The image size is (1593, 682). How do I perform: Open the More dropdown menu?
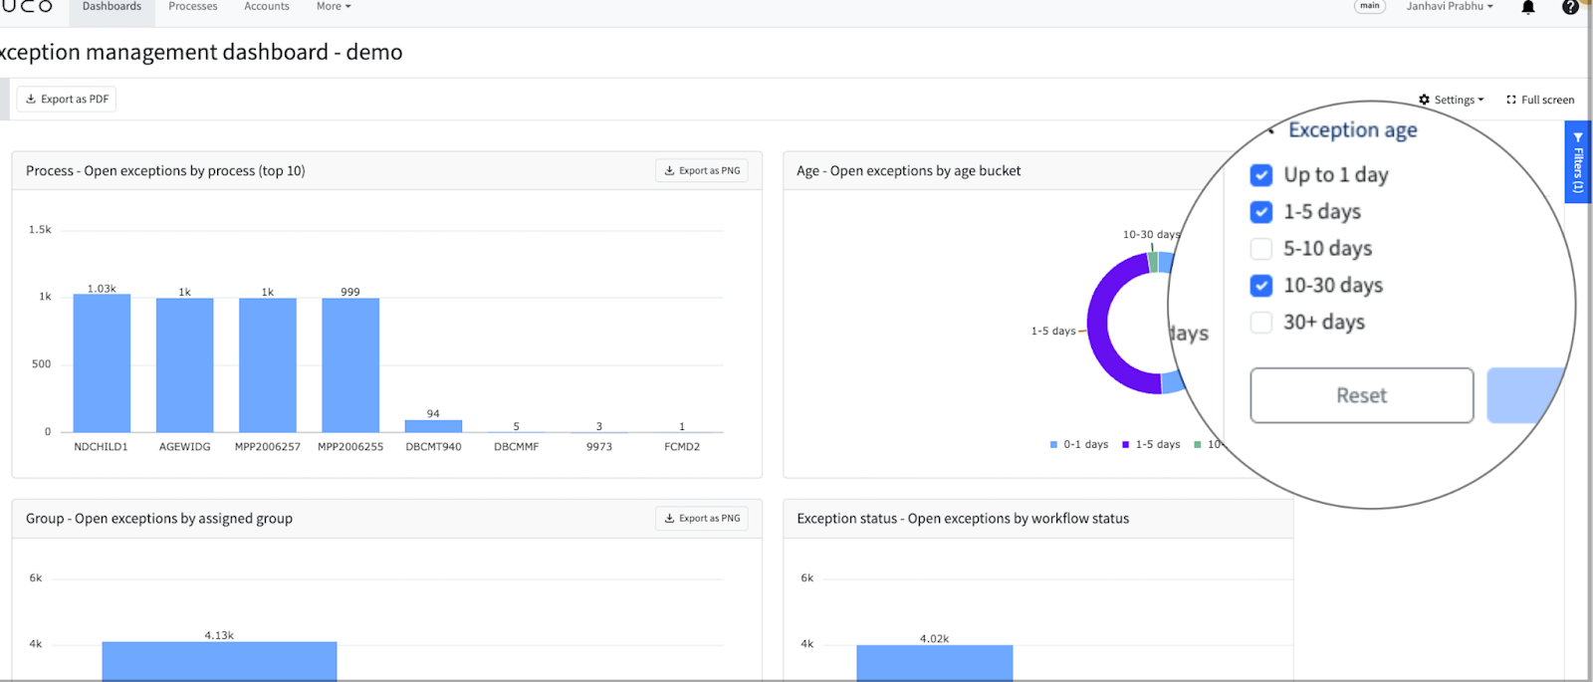(334, 7)
